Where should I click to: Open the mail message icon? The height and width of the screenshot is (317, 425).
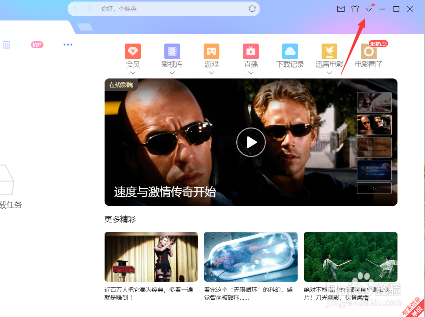pyautogui.click(x=341, y=9)
